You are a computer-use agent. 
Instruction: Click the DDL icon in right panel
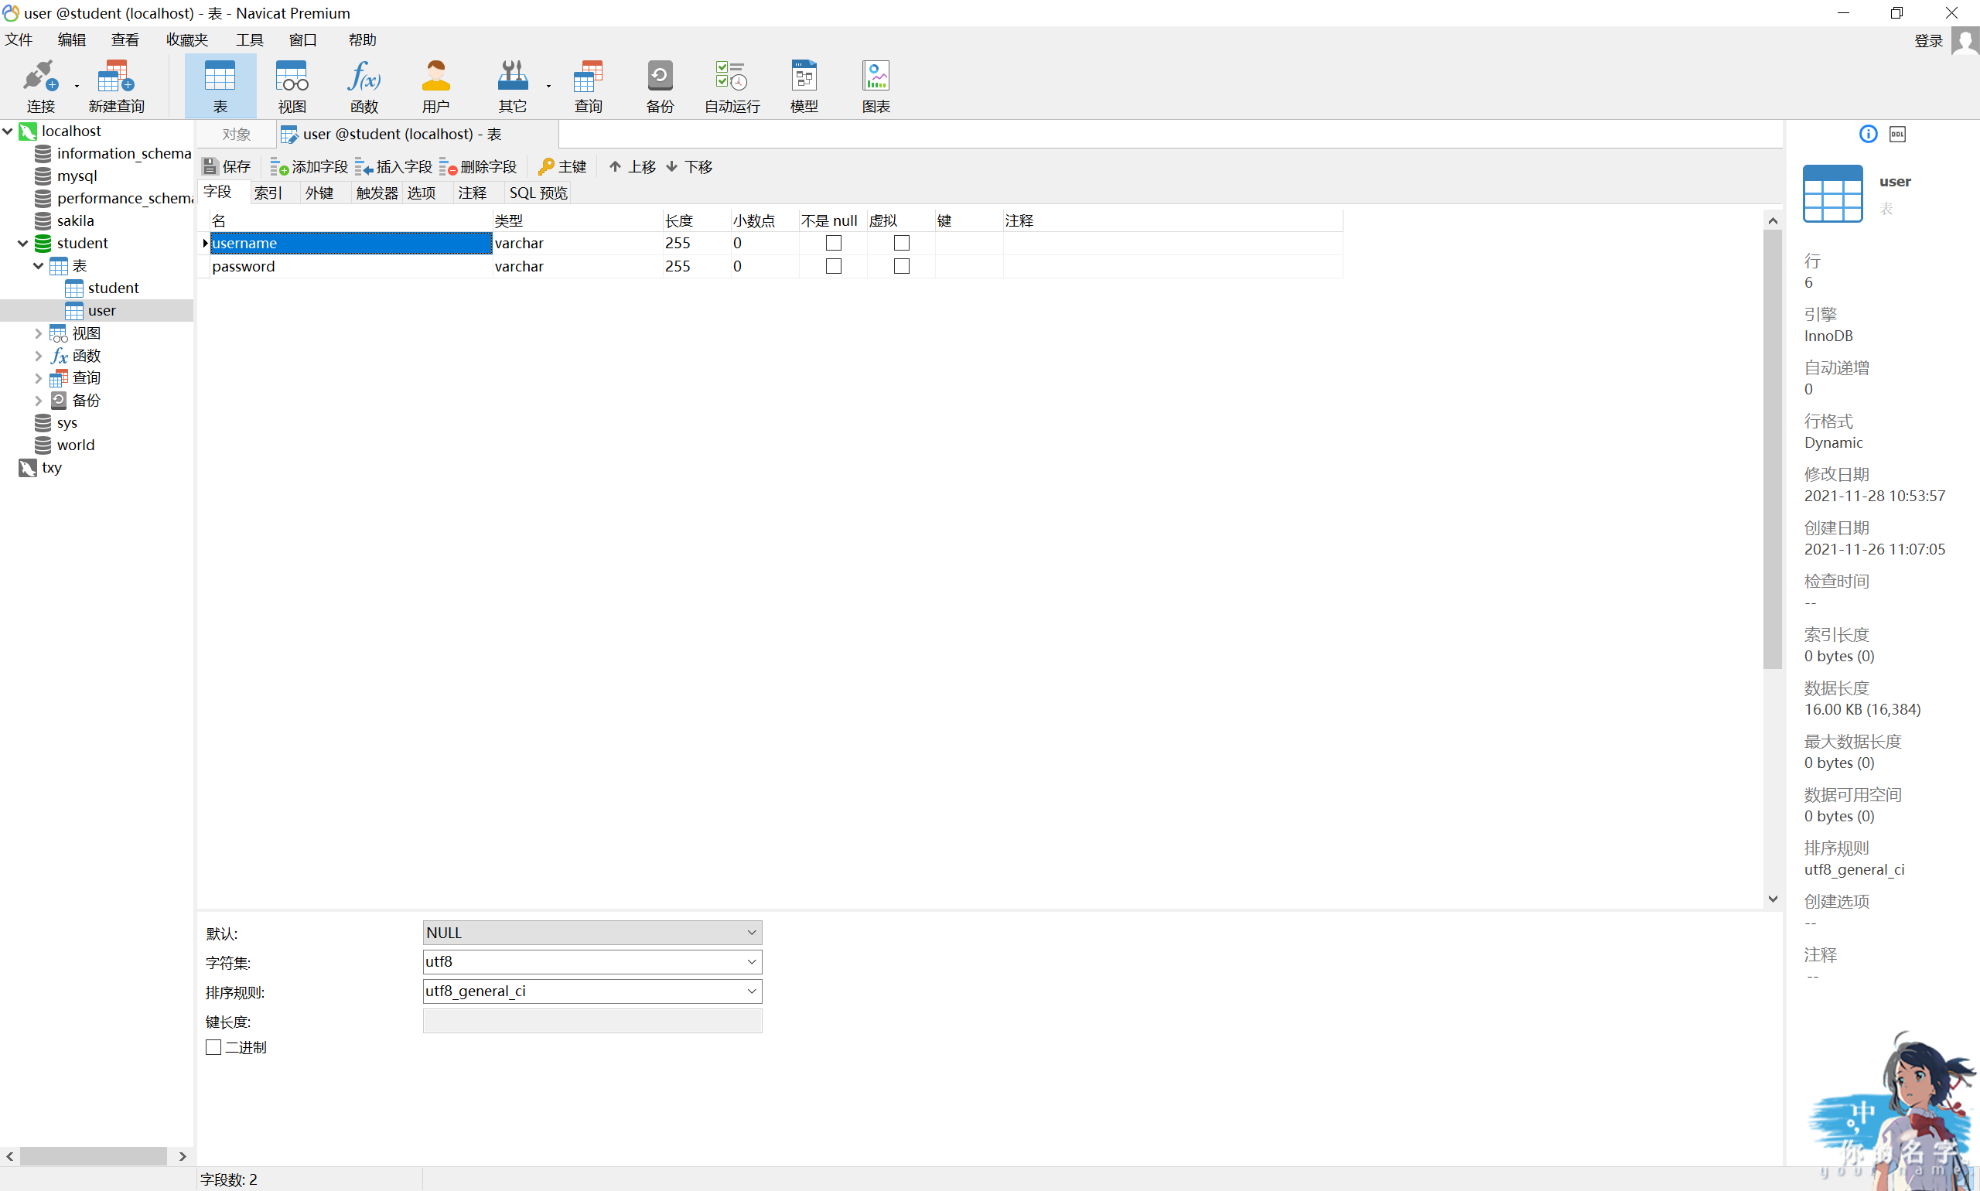pyautogui.click(x=1897, y=134)
